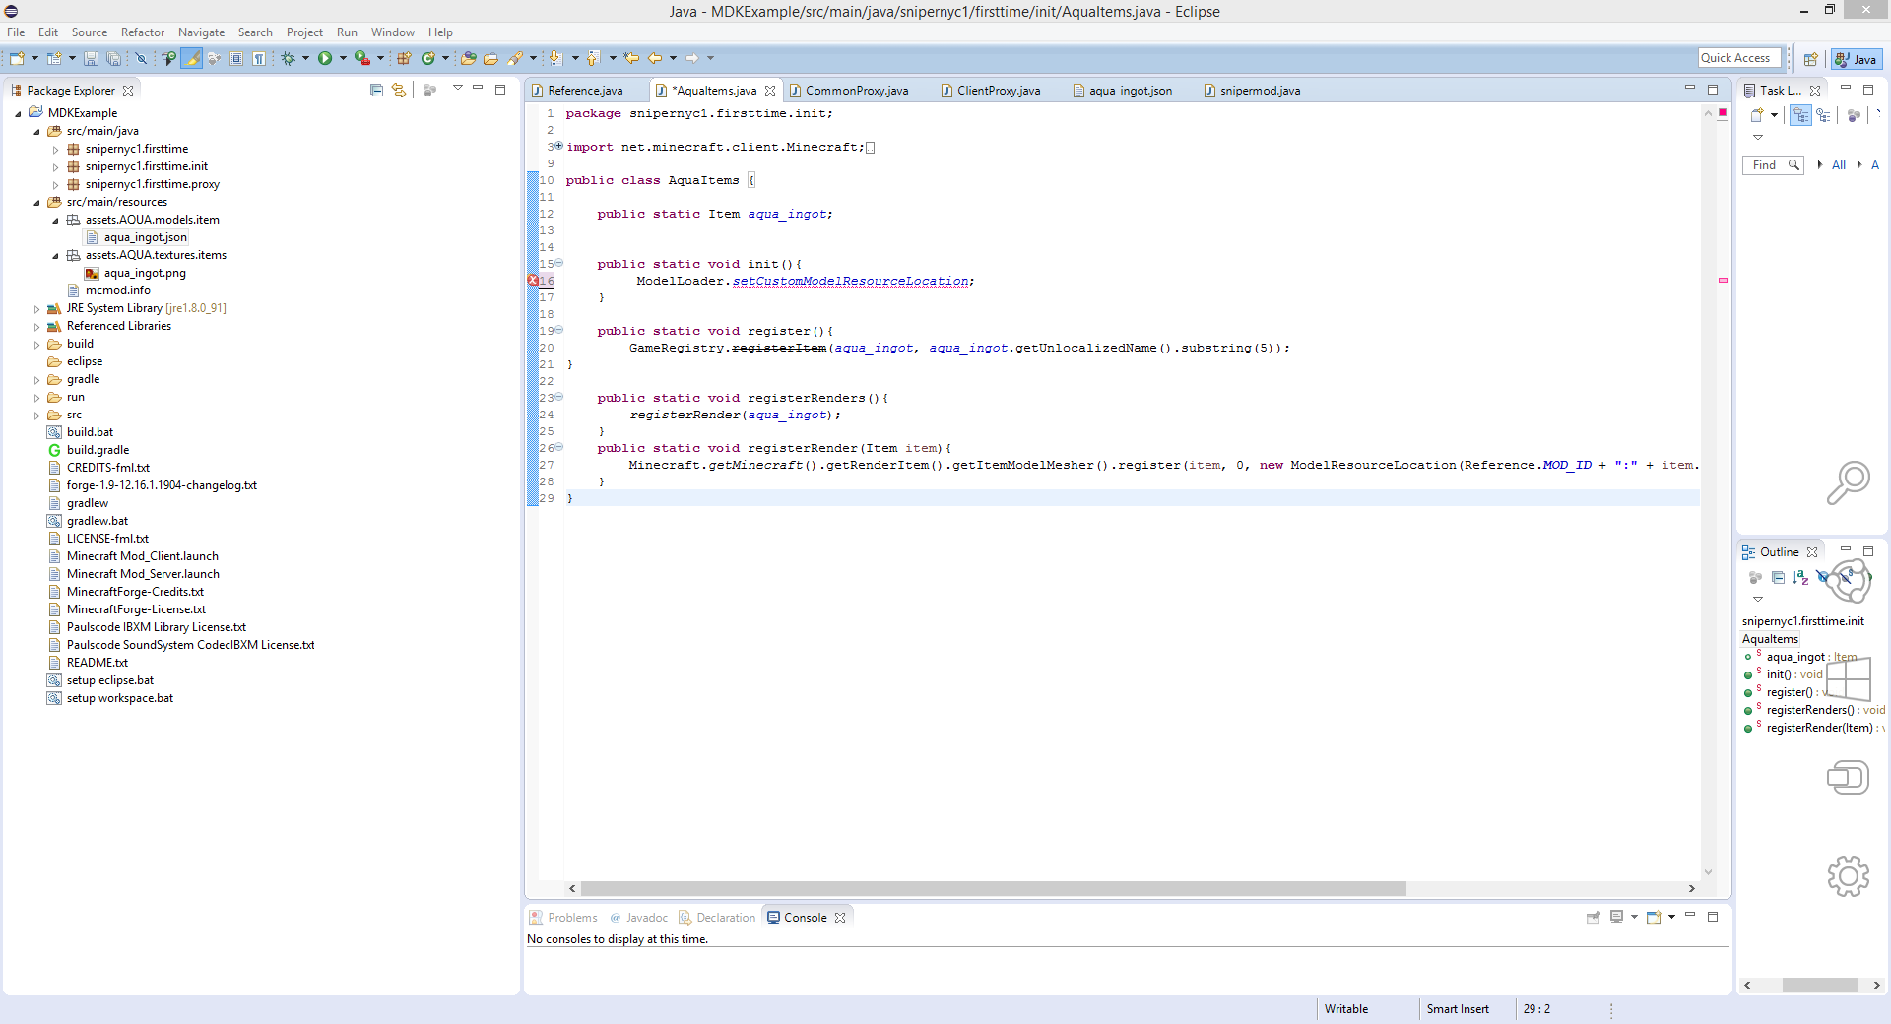Click the Back navigation arrow
The height and width of the screenshot is (1024, 1891).
coord(655,59)
